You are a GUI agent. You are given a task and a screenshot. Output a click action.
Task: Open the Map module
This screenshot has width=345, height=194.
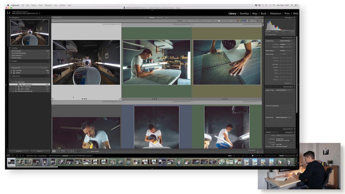pyautogui.click(x=255, y=13)
